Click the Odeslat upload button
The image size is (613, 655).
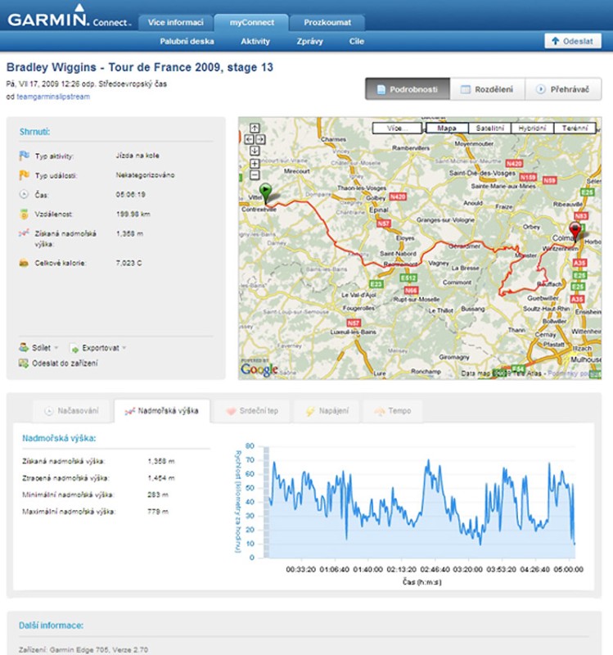[573, 41]
